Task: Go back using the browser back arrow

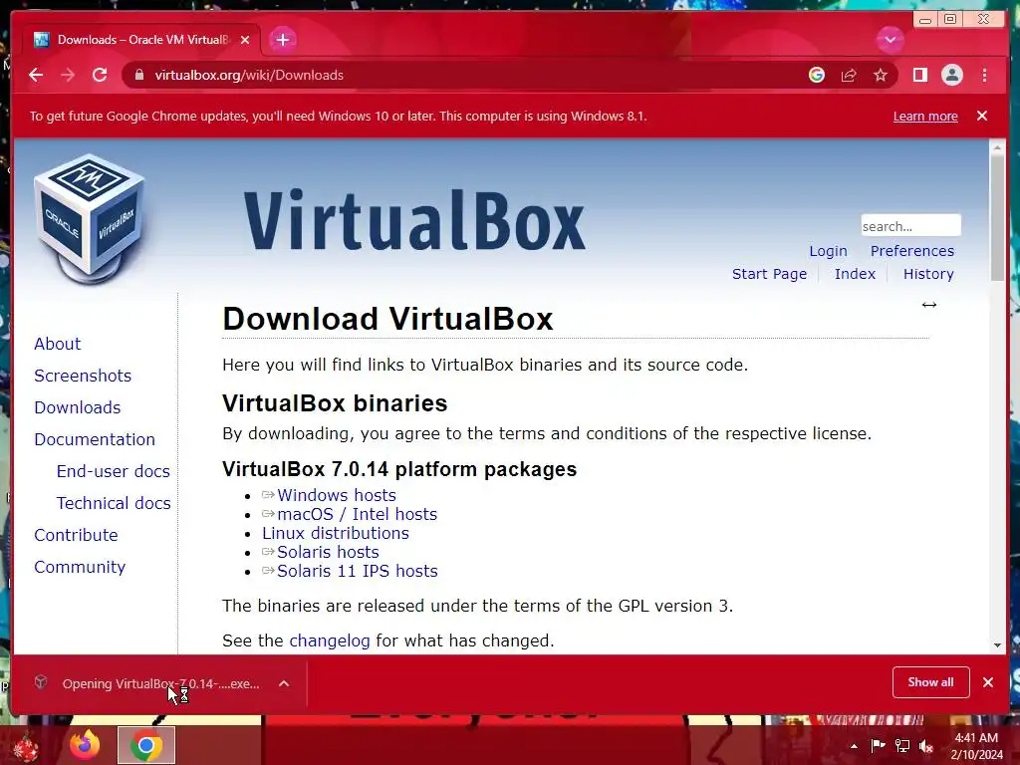Action: [x=36, y=75]
